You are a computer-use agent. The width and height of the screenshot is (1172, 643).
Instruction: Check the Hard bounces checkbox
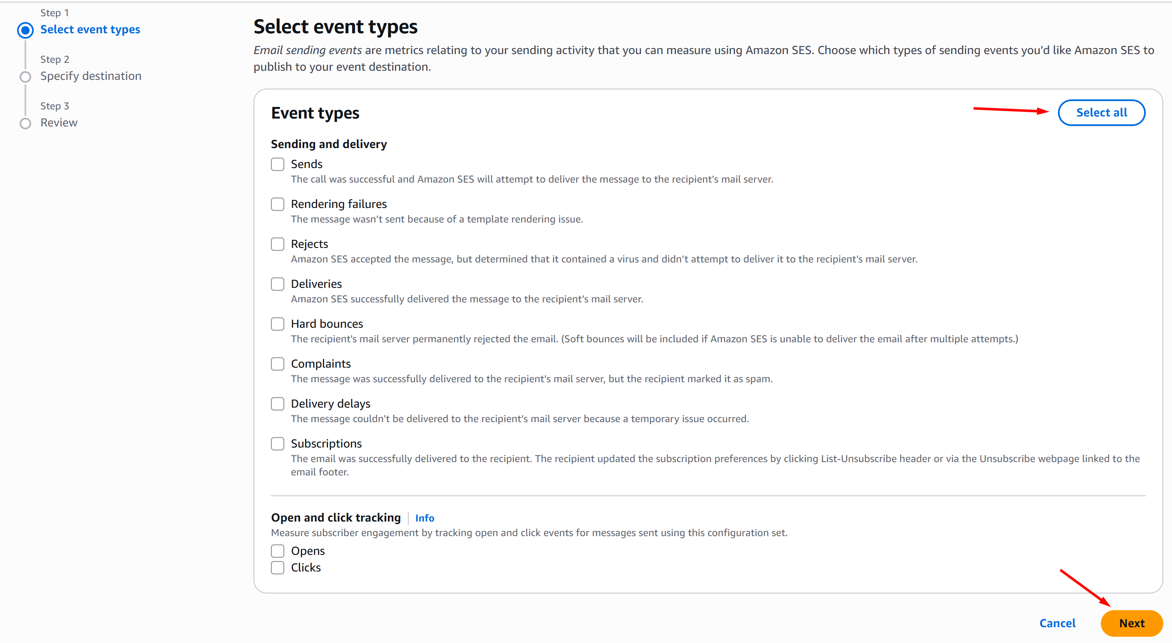pos(278,324)
